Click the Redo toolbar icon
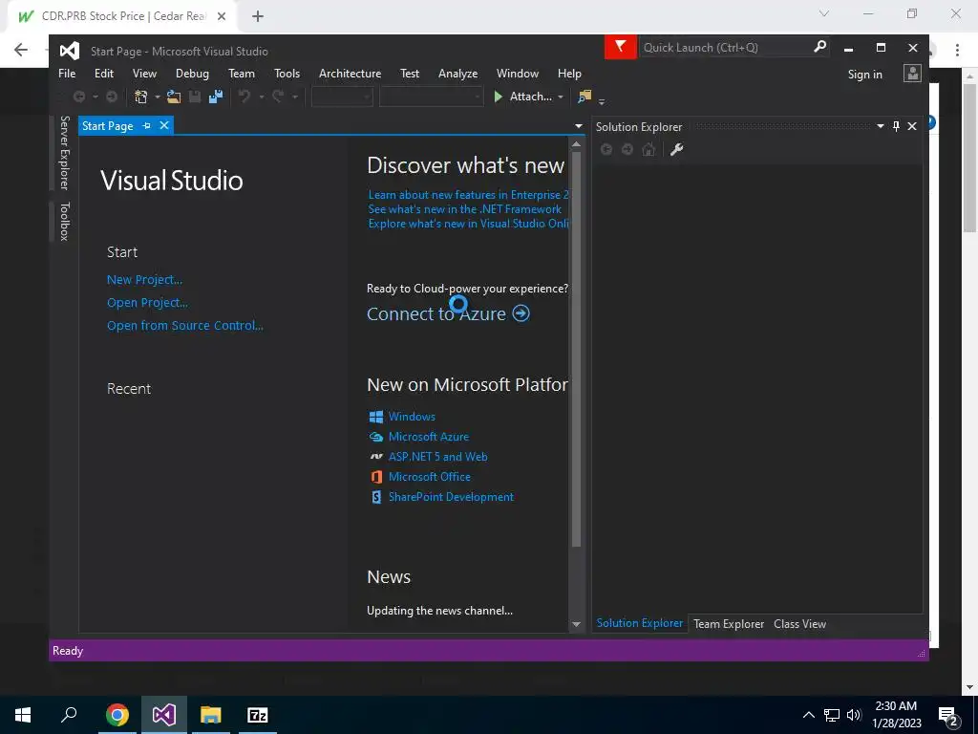The width and height of the screenshot is (978, 734). [278, 97]
